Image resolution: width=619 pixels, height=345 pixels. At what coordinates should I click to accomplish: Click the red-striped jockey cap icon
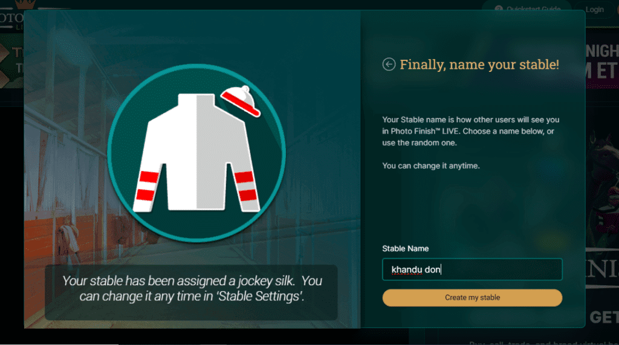click(x=241, y=101)
